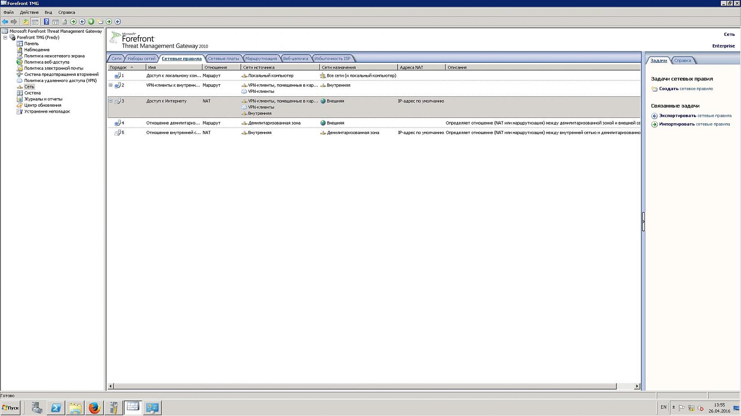Click the Импортировать green arrow icon

654,124
